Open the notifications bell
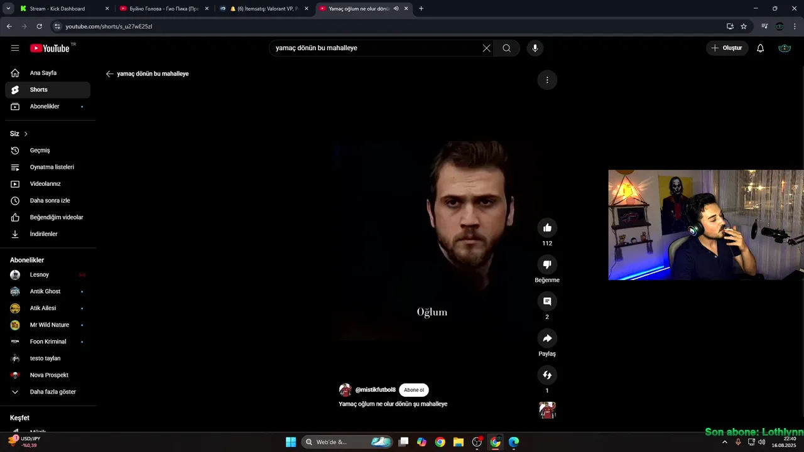The width and height of the screenshot is (804, 452). click(x=760, y=48)
